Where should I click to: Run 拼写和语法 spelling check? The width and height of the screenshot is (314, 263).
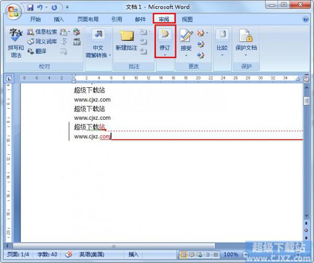(16, 43)
